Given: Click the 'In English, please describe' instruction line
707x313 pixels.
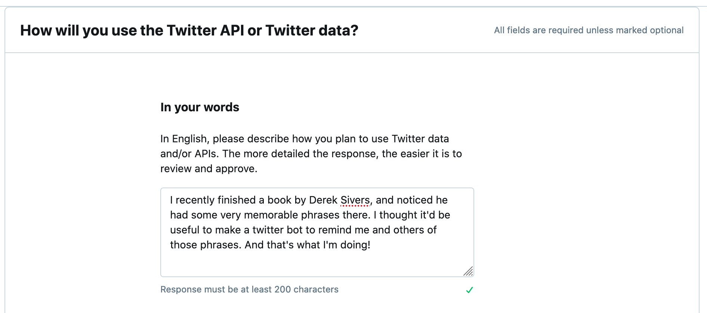Looking at the screenshot, I should coord(305,139).
